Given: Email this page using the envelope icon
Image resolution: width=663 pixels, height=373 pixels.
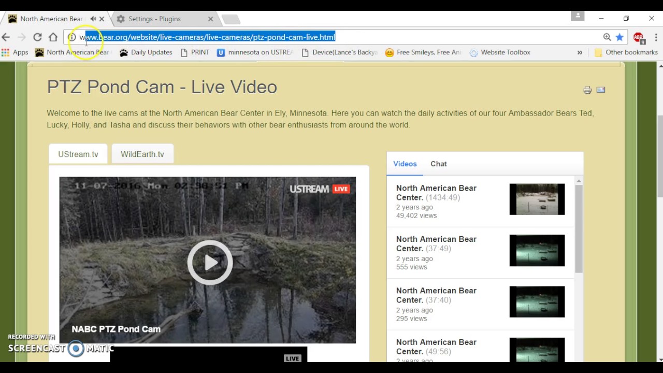Looking at the screenshot, I should click(x=601, y=90).
